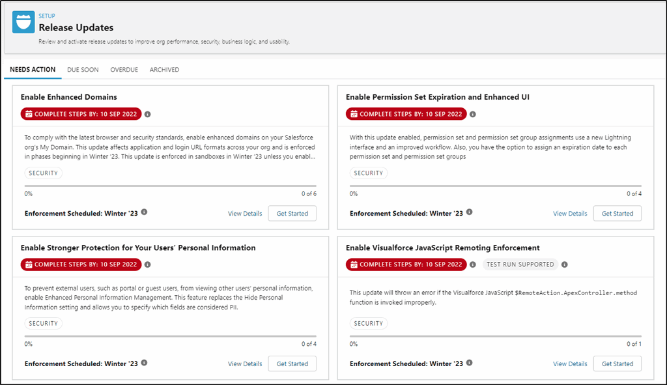Click enforcement info icon in Permission Set Expiration card
667x385 pixels.
pos(469,212)
